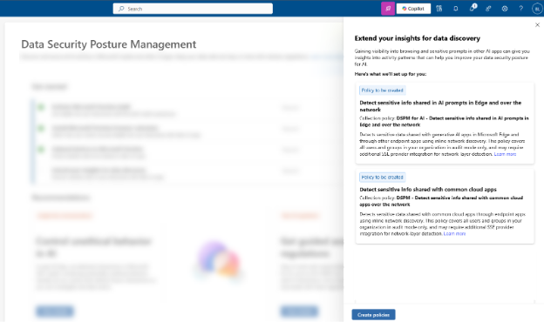This screenshot has height=322, width=544.
Task: Click the chain-link icon left of settings gear
Action: click(x=488, y=9)
